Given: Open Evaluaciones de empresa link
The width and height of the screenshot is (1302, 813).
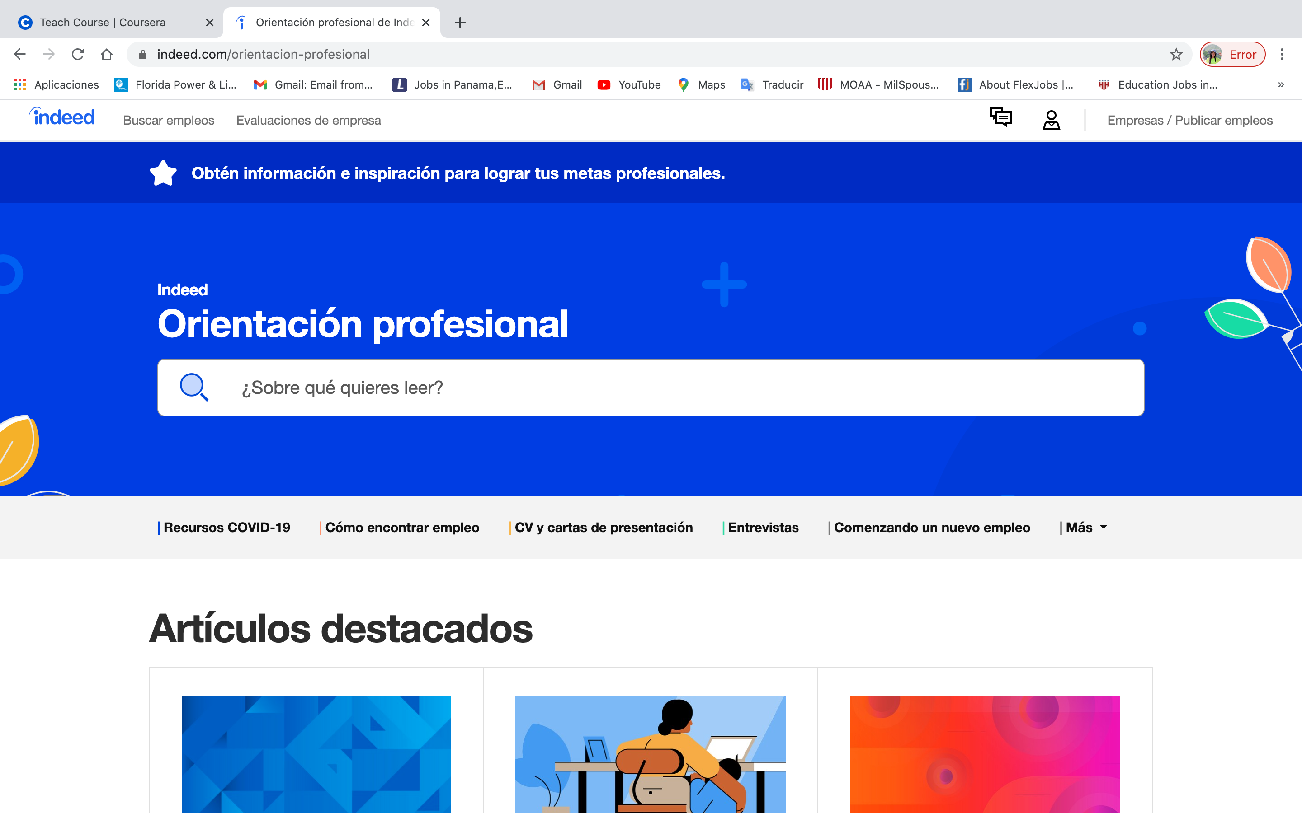Looking at the screenshot, I should [x=308, y=121].
